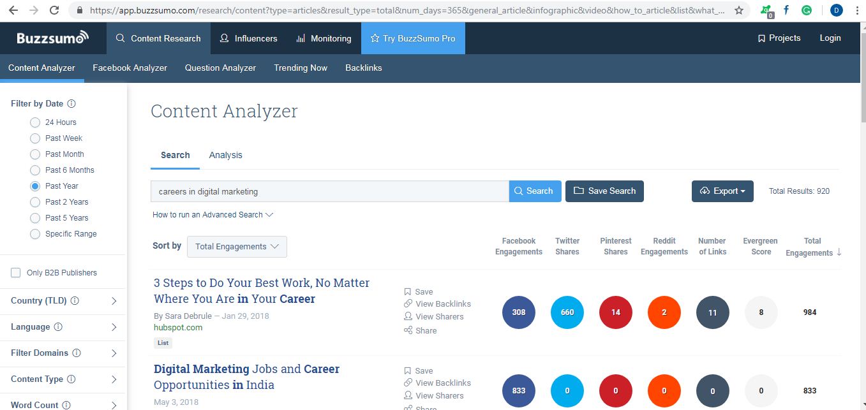The width and height of the screenshot is (866, 410).
Task: Open the Monitoring section
Action: coord(324,38)
